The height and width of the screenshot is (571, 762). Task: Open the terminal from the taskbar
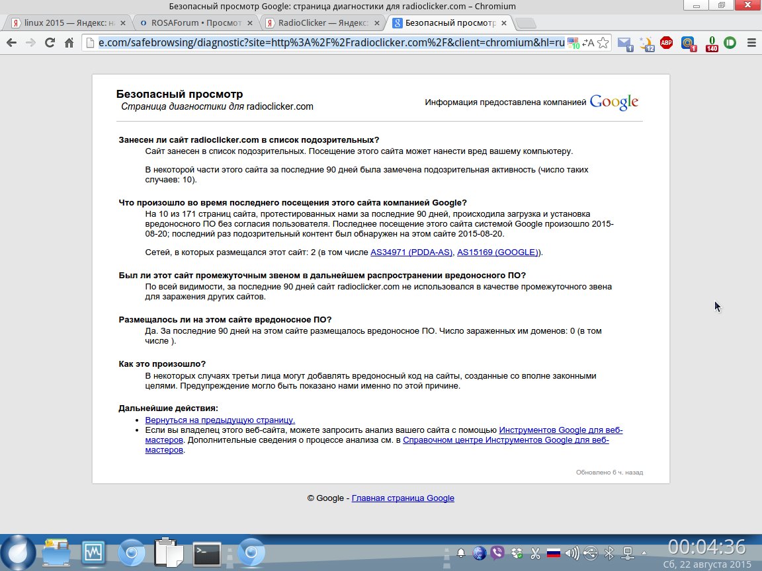pos(207,554)
